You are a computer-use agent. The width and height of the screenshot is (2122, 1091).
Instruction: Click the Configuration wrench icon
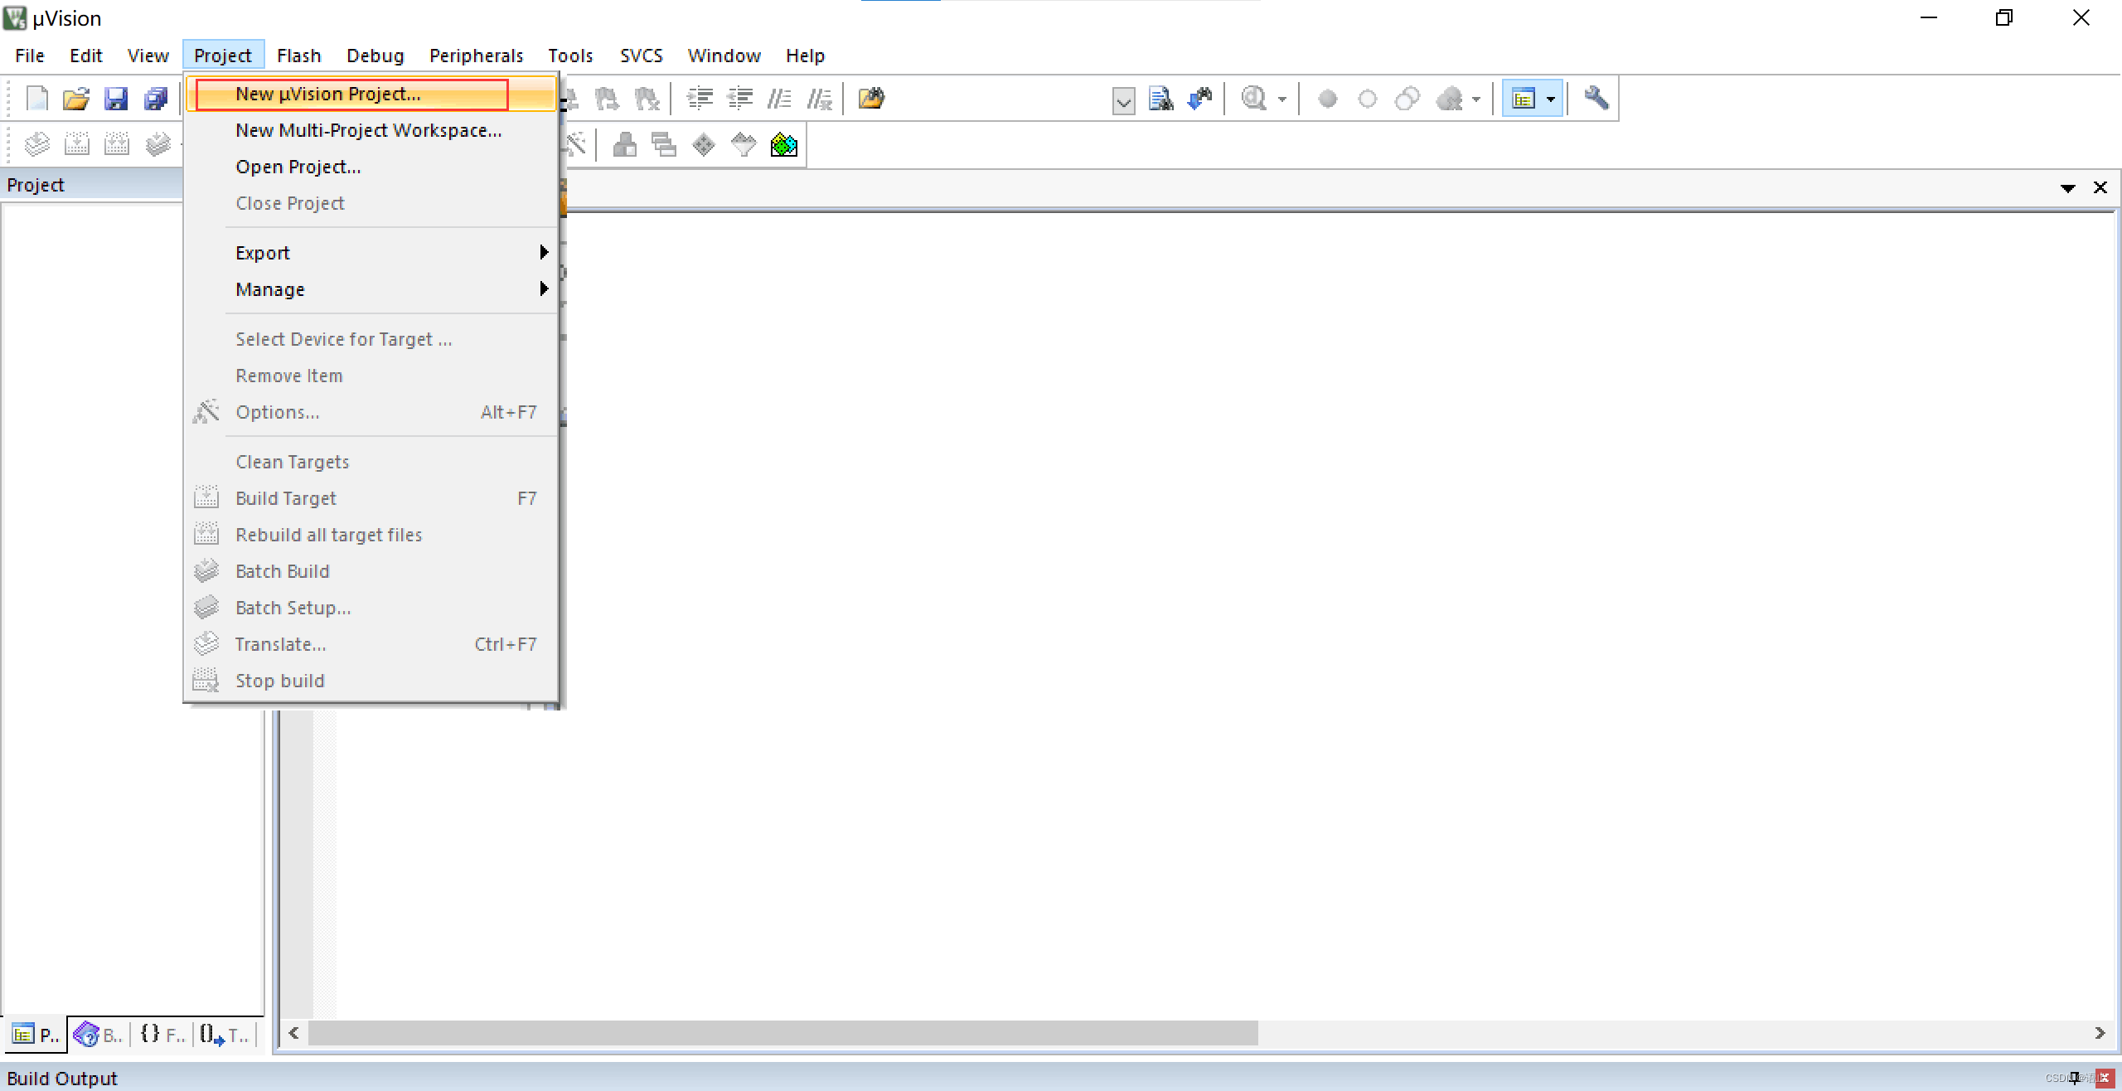(1596, 99)
